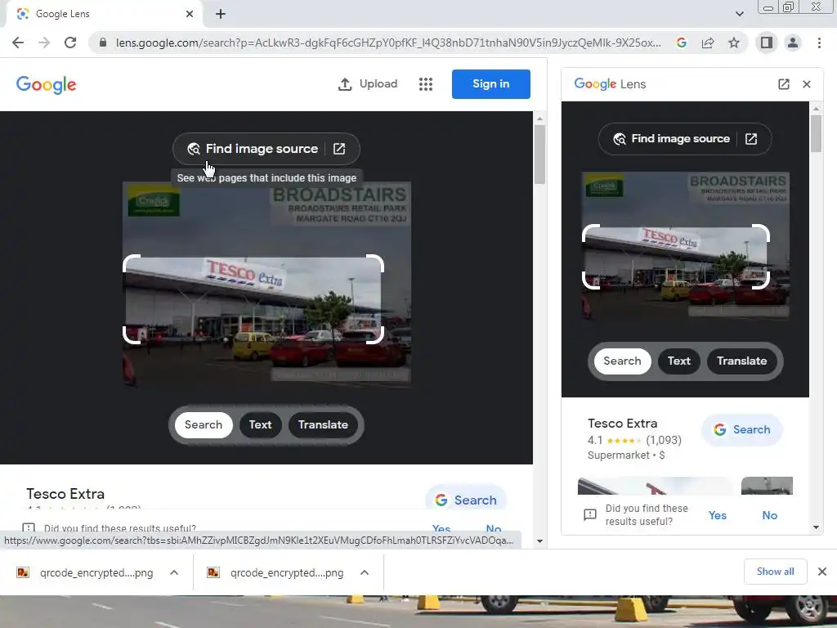Close the Google Lens side panel
The width and height of the screenshot is (837, 628).
pyautogui.click(x=807, y=84)
